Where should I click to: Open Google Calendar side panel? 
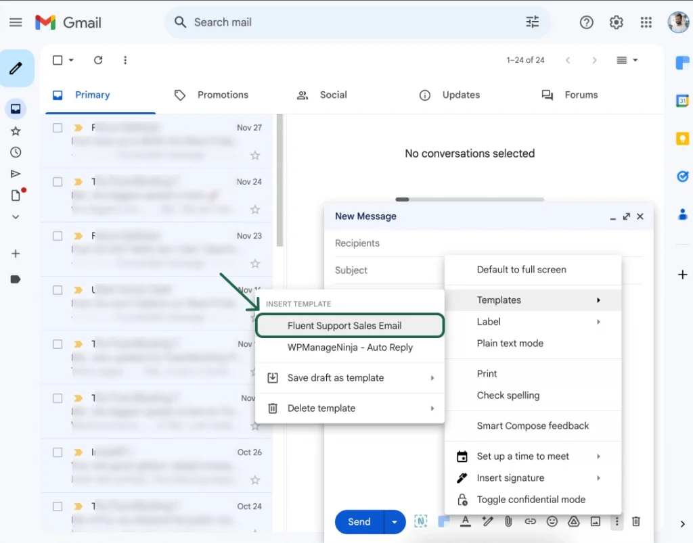point(683,101)
